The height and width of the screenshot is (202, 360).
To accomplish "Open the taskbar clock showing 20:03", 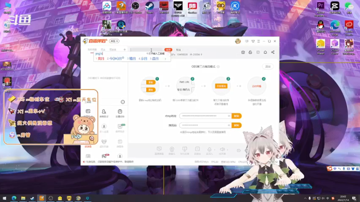I will tap(343, 198).
